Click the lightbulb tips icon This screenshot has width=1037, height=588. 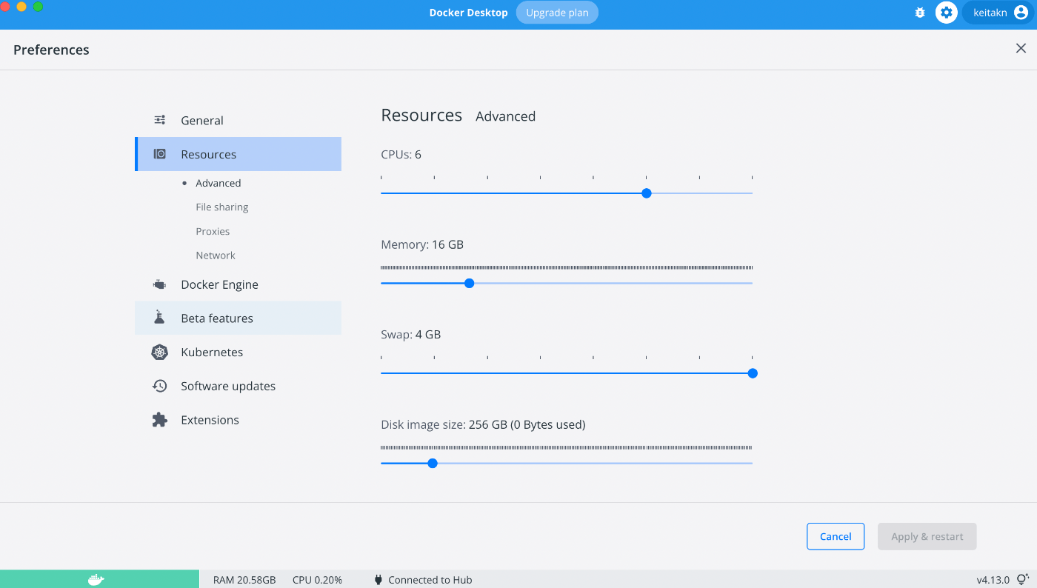[x=1023, y=579]
